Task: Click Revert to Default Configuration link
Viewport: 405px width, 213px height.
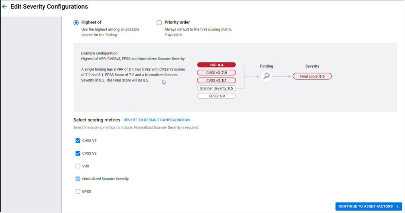Action: point(157,120)
